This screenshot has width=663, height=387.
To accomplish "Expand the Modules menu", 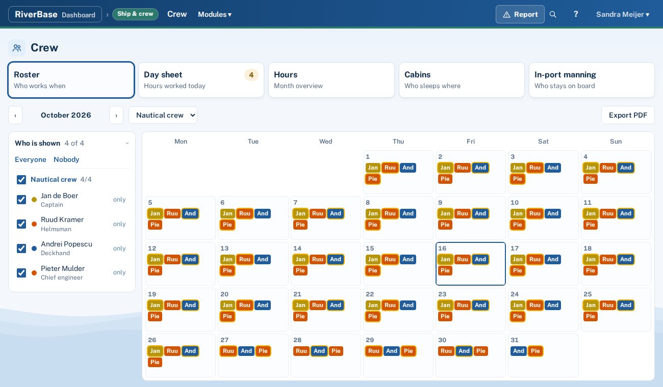I will click(x=215, y=14).
